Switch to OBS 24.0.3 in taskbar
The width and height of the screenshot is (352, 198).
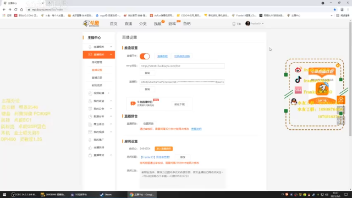click(x=24, y=194)
